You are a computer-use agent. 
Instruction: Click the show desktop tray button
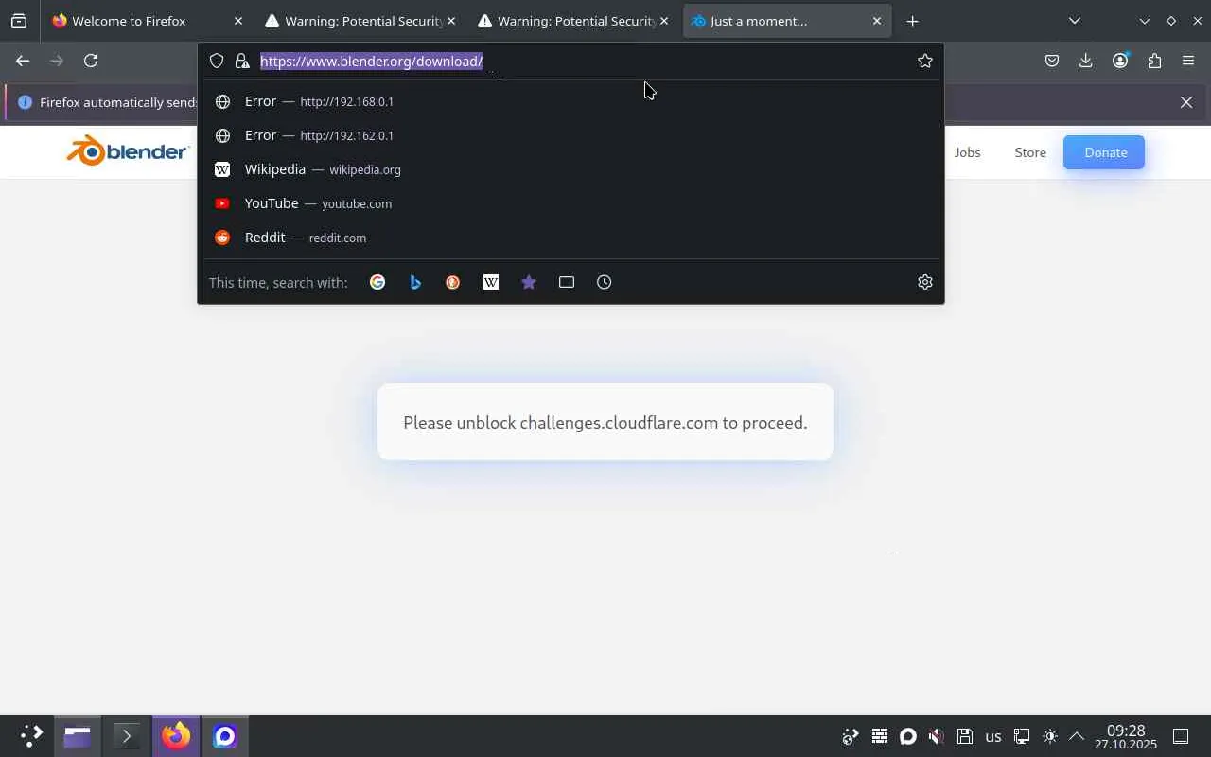click(1181, 736)
